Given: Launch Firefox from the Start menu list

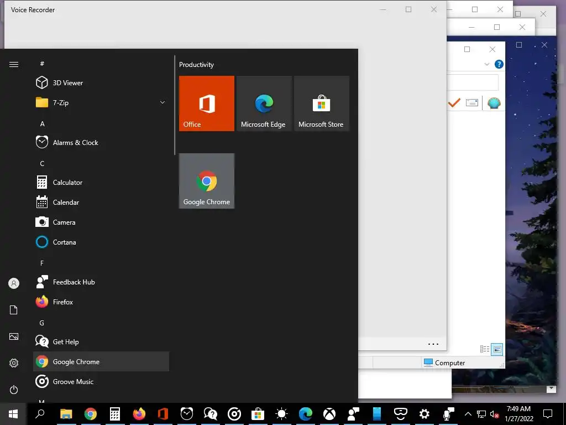Looking at the screenshot, I should click(x=101, y=302).
